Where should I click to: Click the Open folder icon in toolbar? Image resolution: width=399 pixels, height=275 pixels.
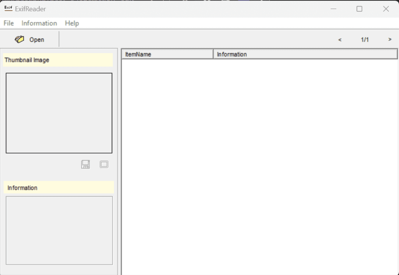point(19,39)
